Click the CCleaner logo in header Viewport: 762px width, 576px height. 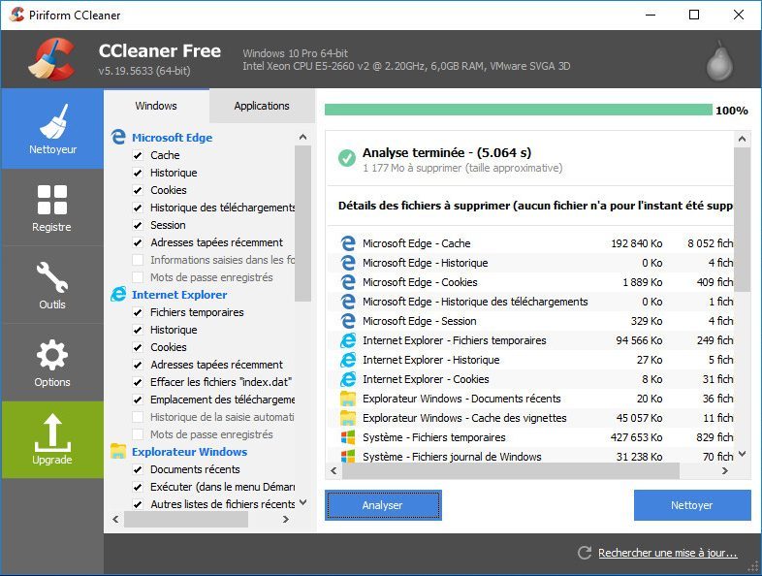[51, 59]
